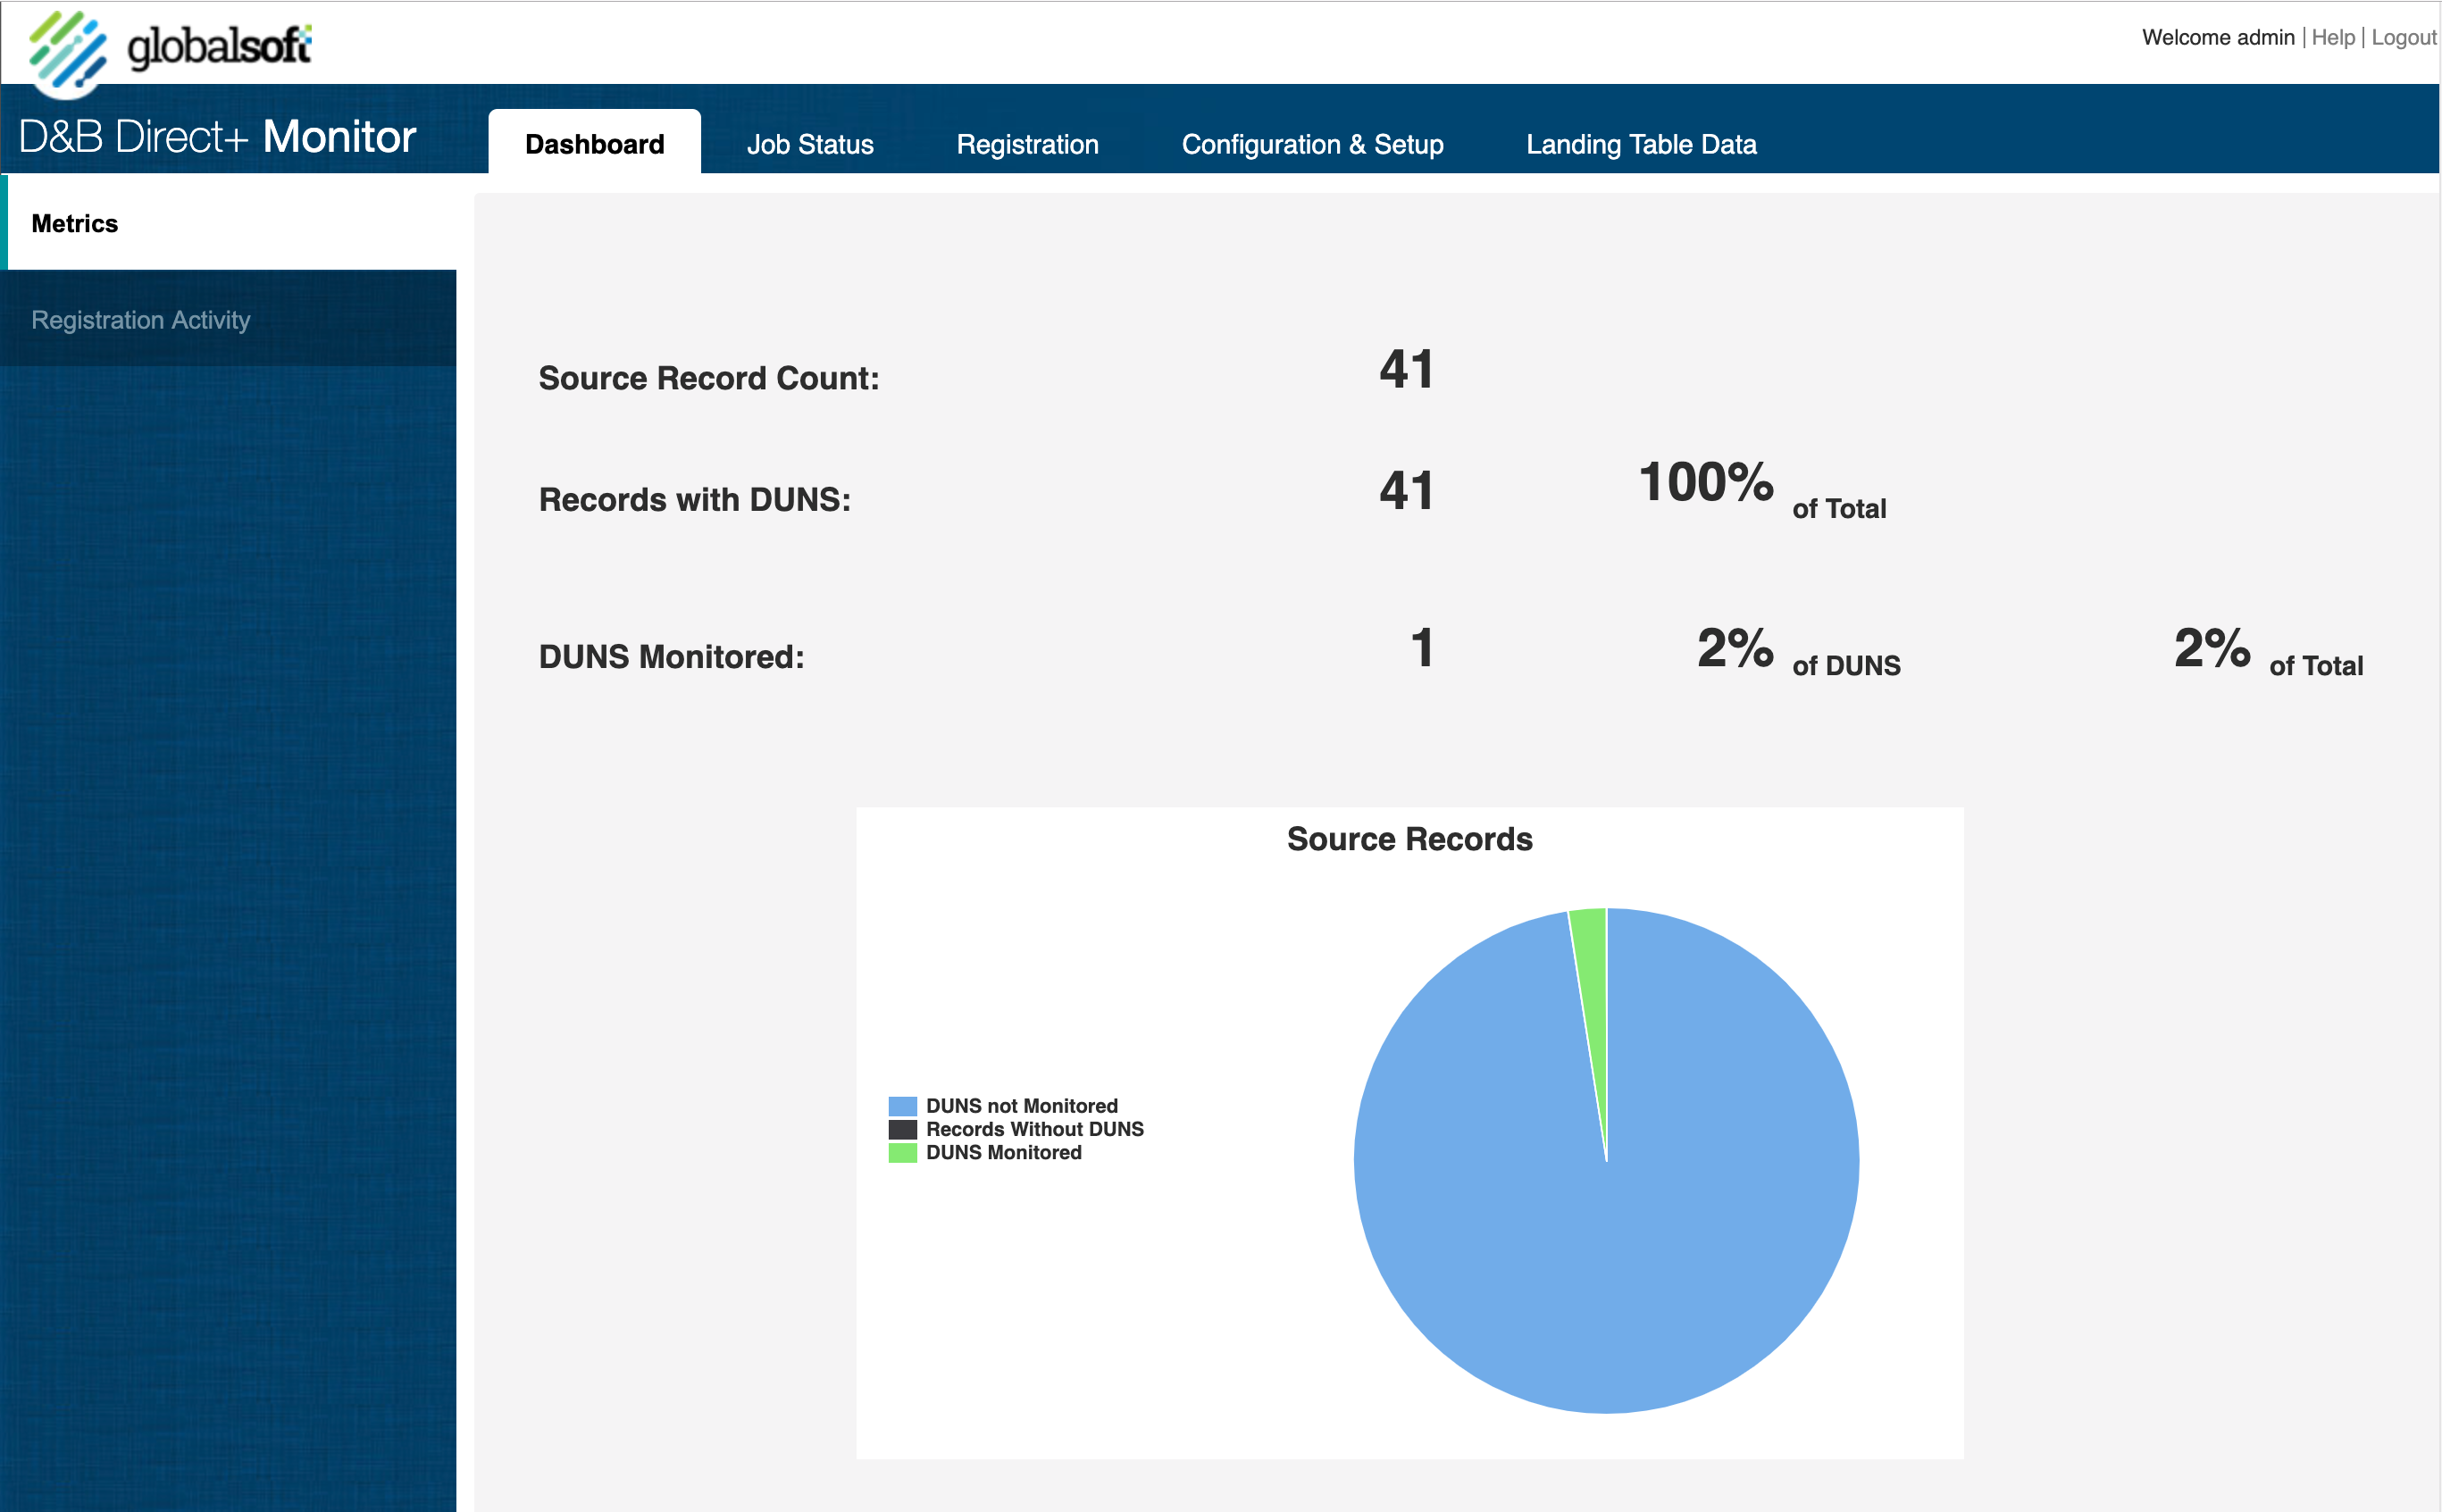The image size is (2442, 1512).
Task: Click the Help link
Action: 2333,38
